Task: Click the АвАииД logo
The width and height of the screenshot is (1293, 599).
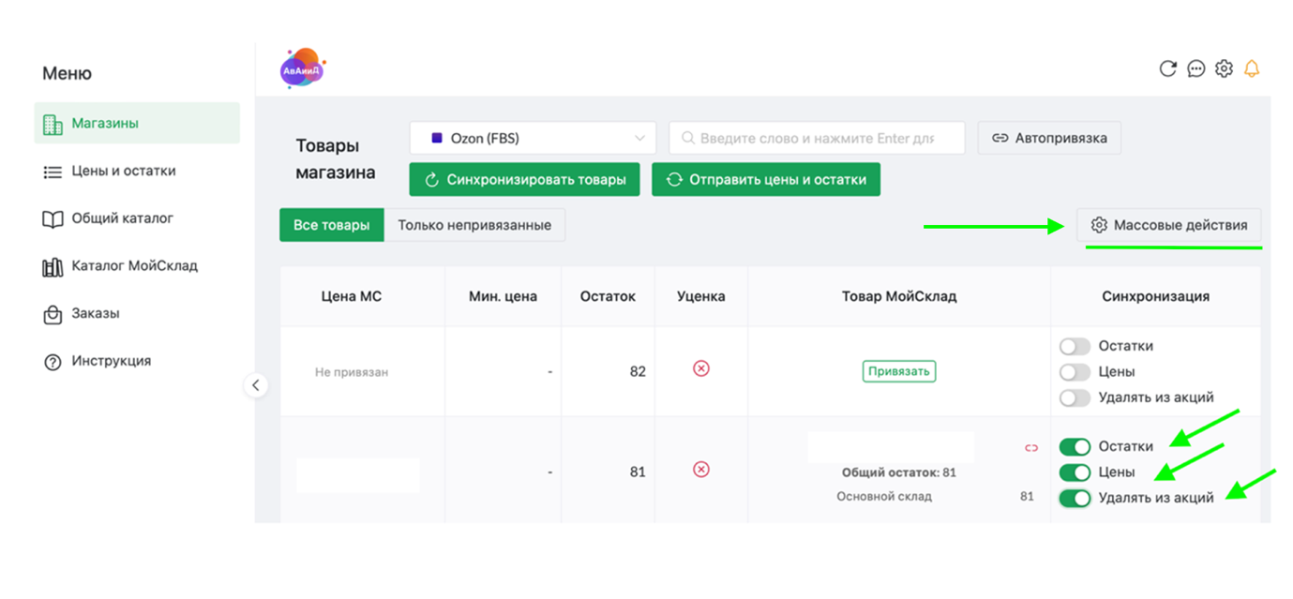Action: [x=302, y=68]
